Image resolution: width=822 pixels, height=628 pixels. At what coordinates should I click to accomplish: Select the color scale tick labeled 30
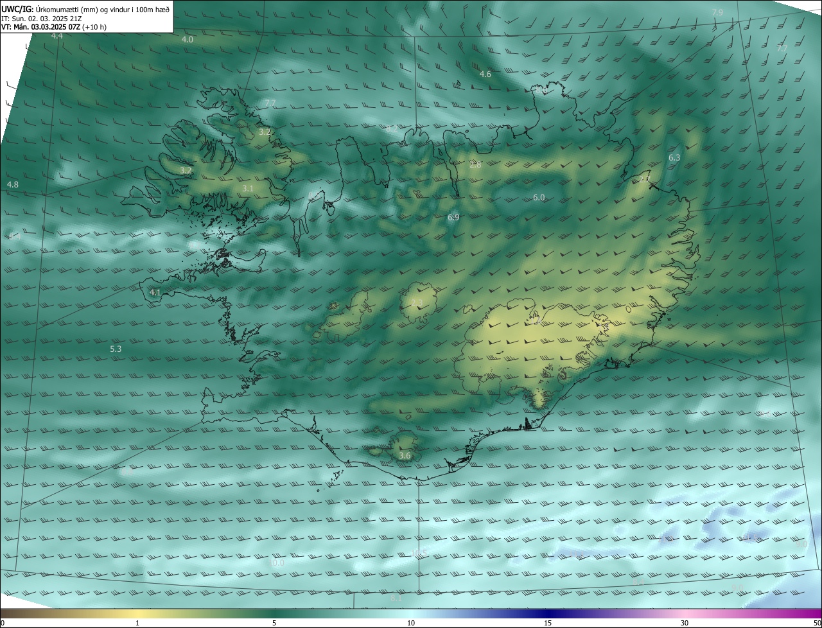685,623
